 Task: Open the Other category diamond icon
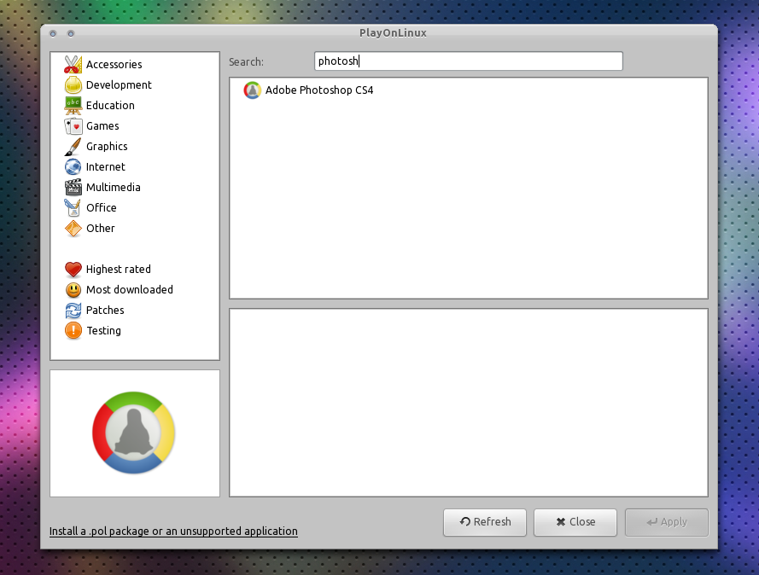(74, 228)
